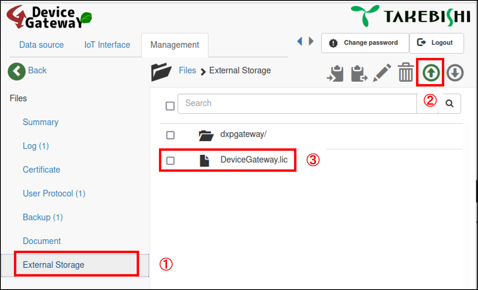Tick the DeviceGateway.lic checkbox
478x290 pixels.
point(170,161)
